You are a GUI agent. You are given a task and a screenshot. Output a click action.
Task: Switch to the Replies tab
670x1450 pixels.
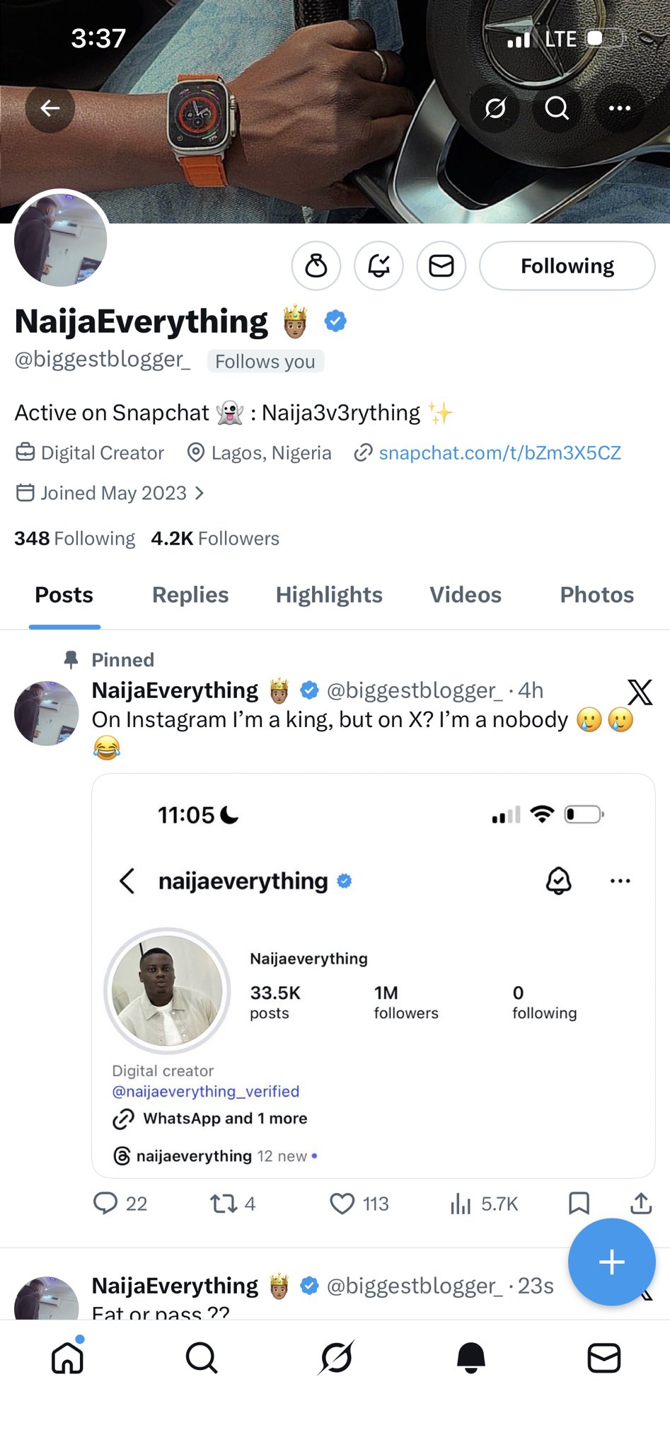(190, 595)
